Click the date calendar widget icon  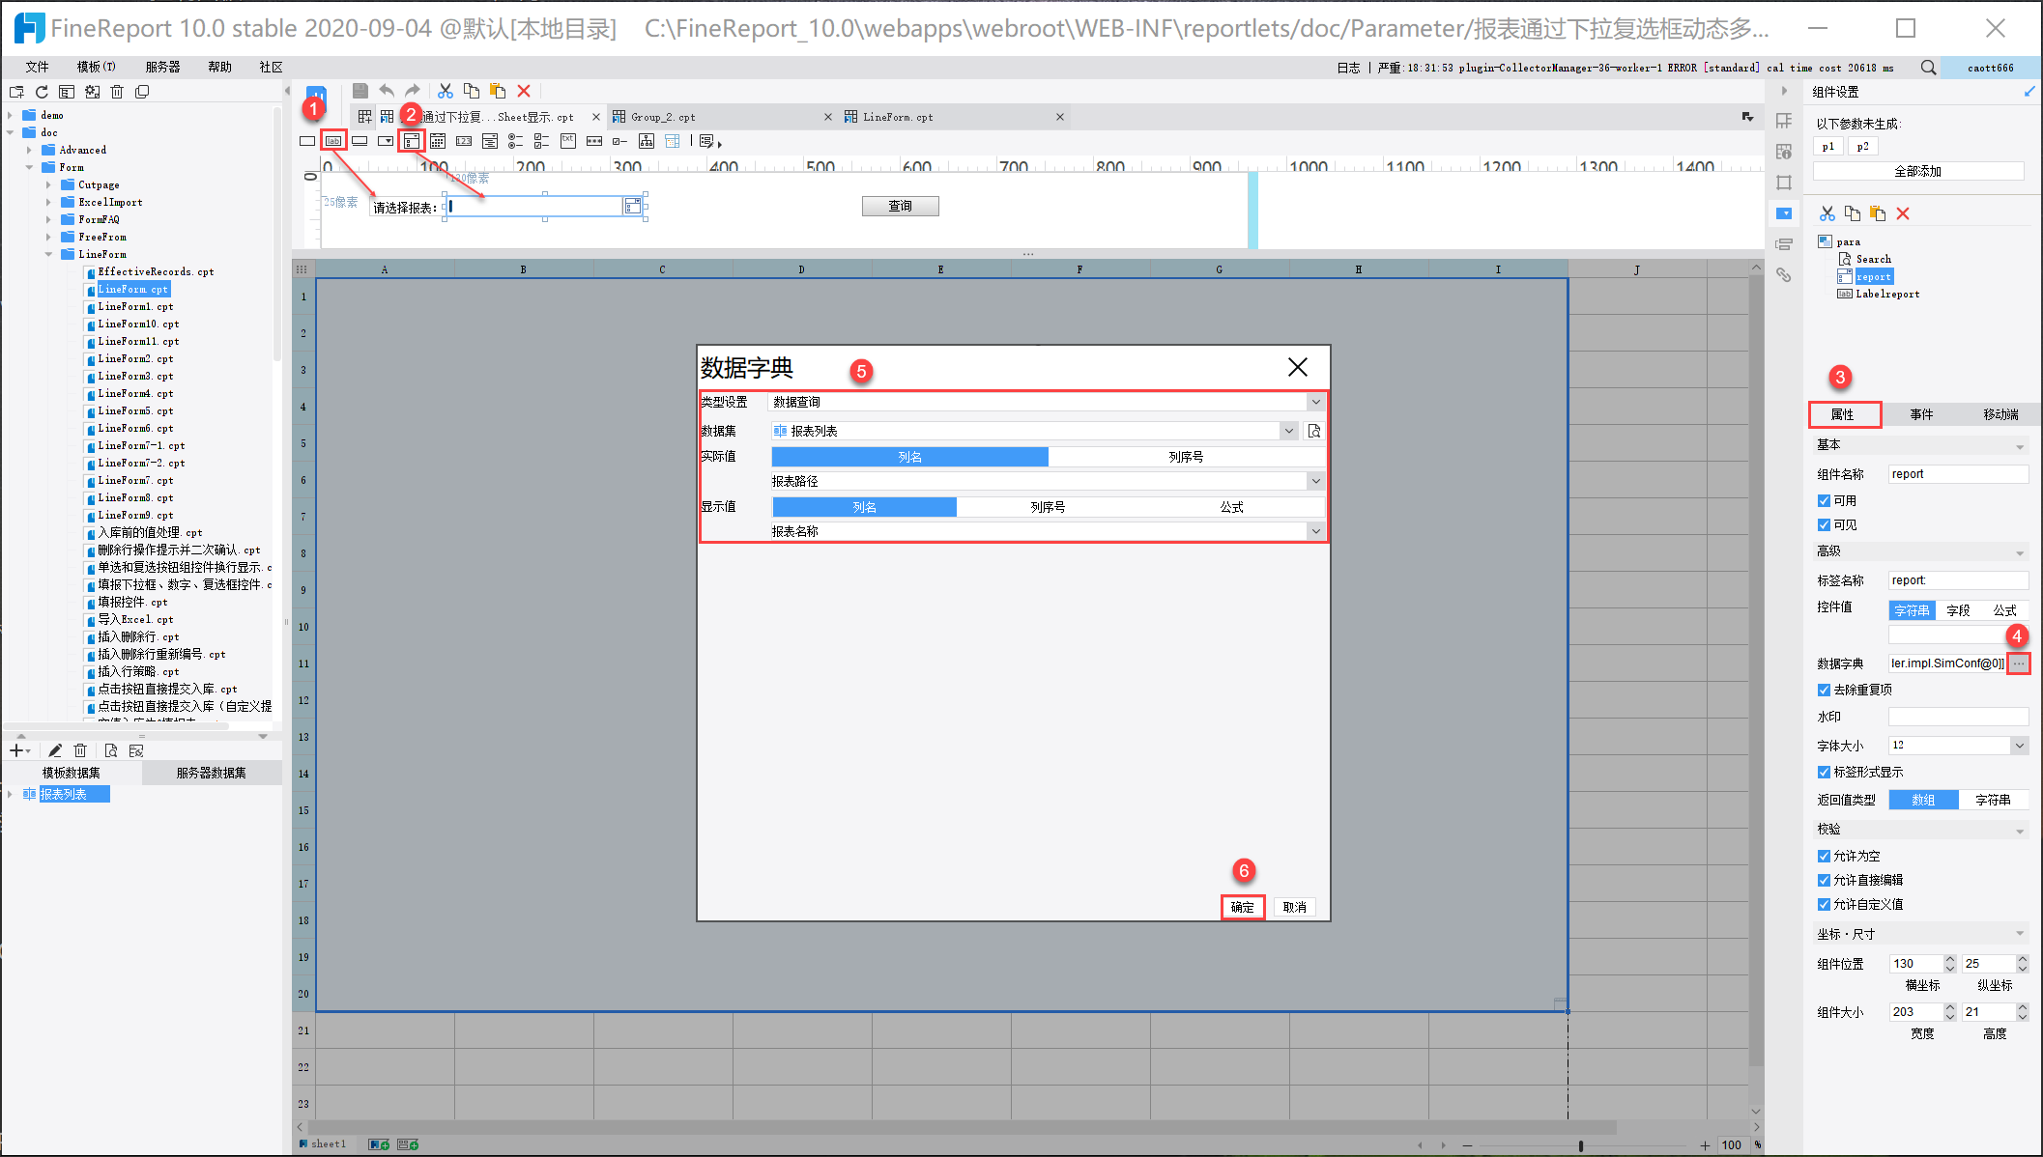[x=438, y=141]
